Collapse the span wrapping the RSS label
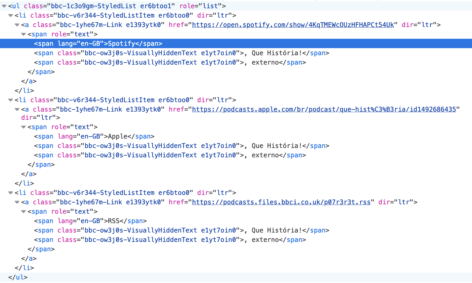Viewport: 472px width, 283px height. pos(23,211)
